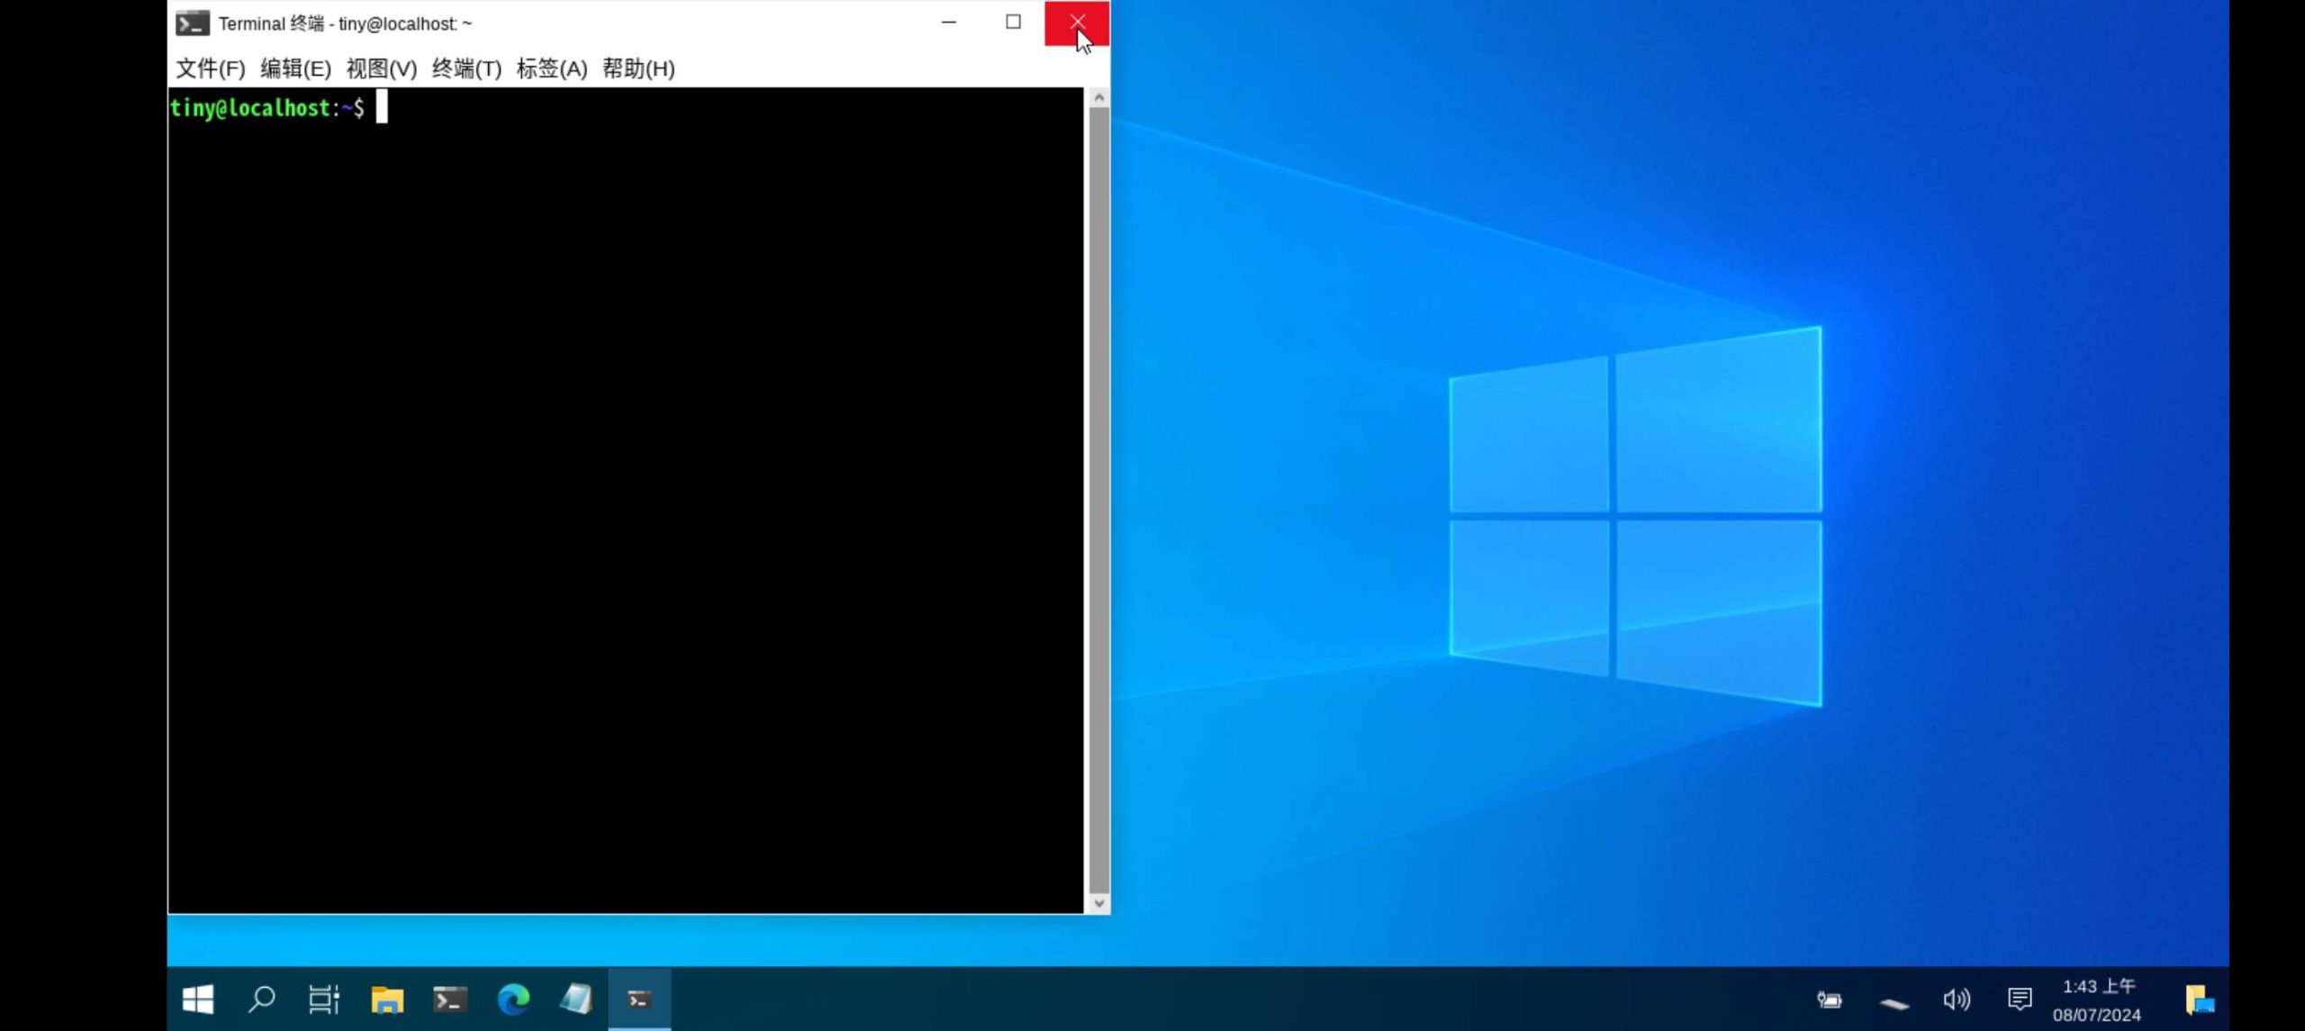The width and height of the screenshot is (2305, 1031).
Task: Launch File Explorer folder icon in taskbar
Action: pos(387,999)
